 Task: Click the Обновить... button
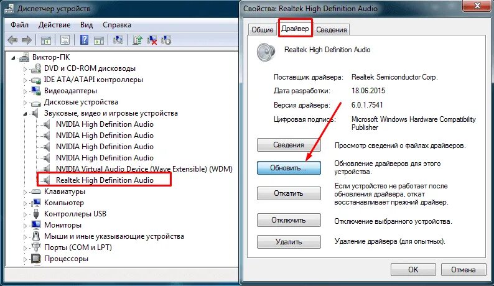[x=289, y=168]
